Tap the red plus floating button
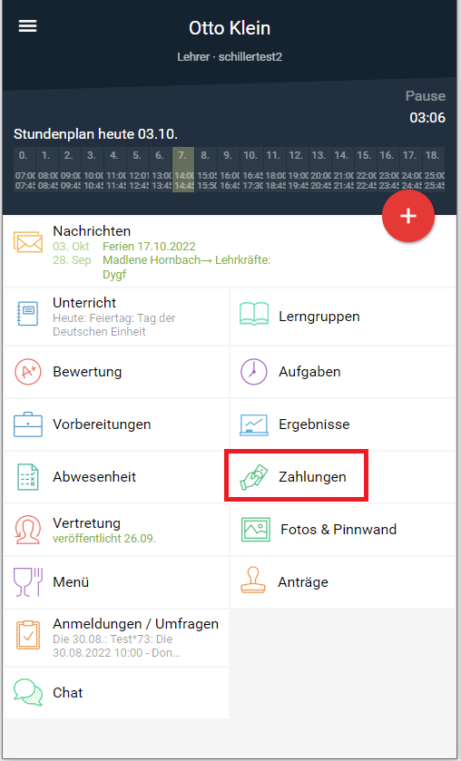This screenshot has height=761, width=461. [x=408, y=216]
